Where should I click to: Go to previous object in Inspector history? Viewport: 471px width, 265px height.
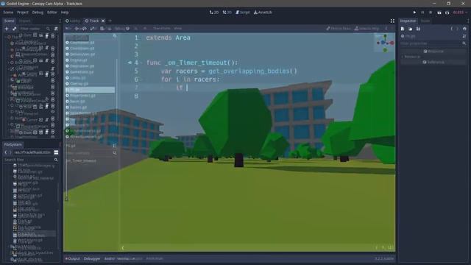tap(451, 29)
